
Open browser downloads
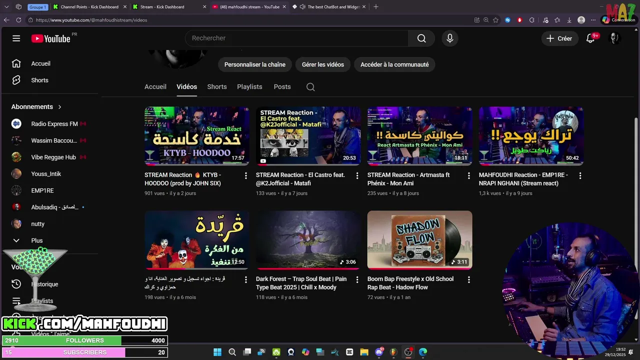569,20
